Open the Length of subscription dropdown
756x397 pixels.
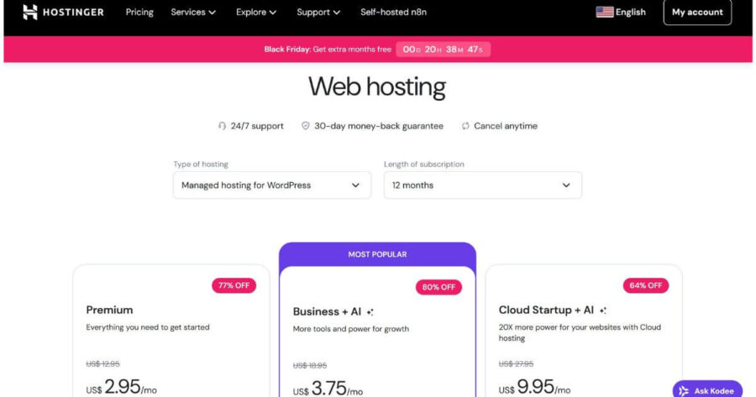click(x=483, y=185)
